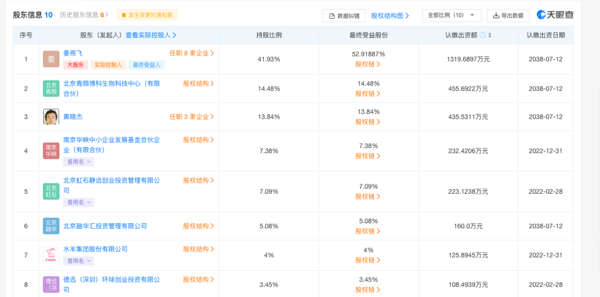Click the 北京青颜 green logo badge
Image resolution: width=600 pixels, height=297 pixels.
pyautogui.click(x=51, y=88)
